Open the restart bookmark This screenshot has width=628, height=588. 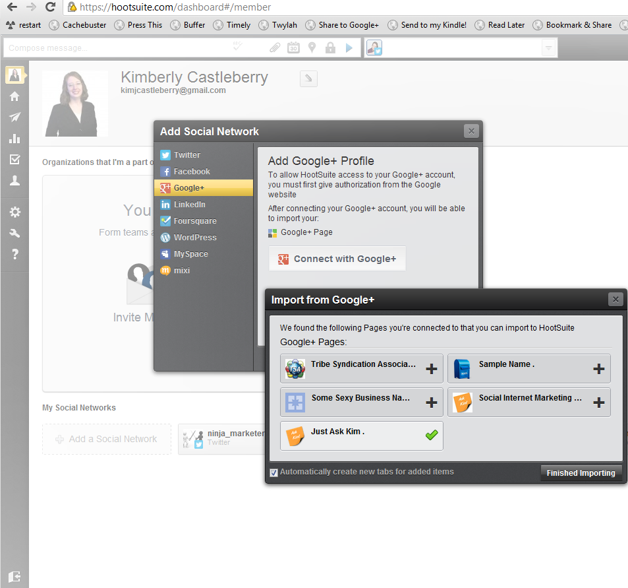click(23, 25)
